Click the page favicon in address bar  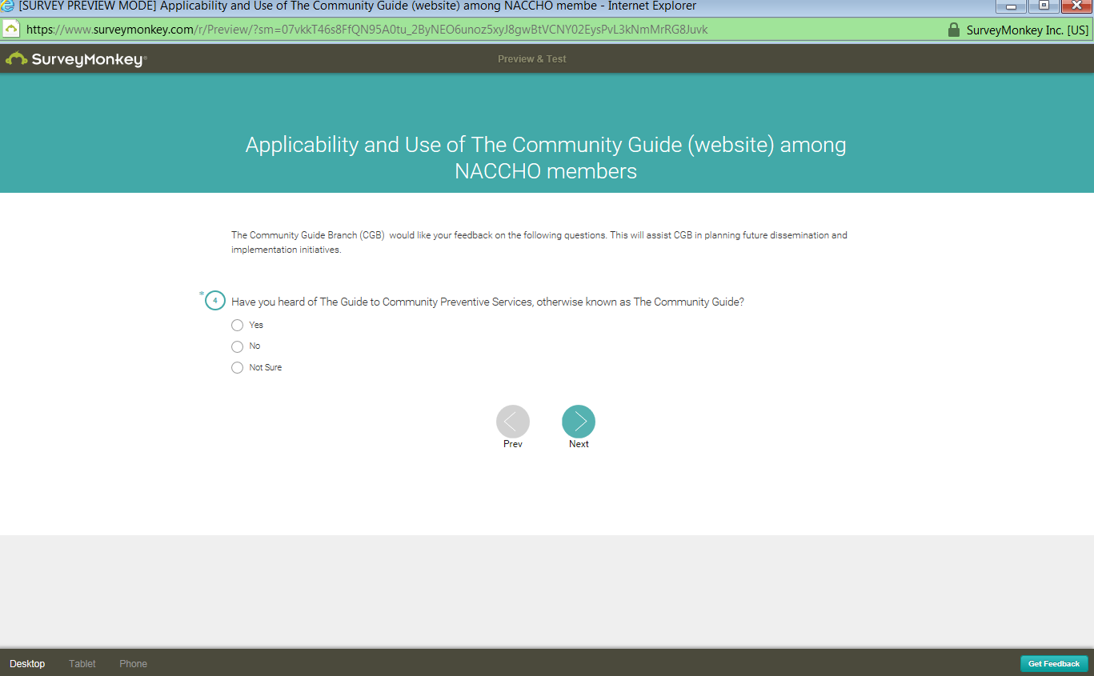(11, 30)
